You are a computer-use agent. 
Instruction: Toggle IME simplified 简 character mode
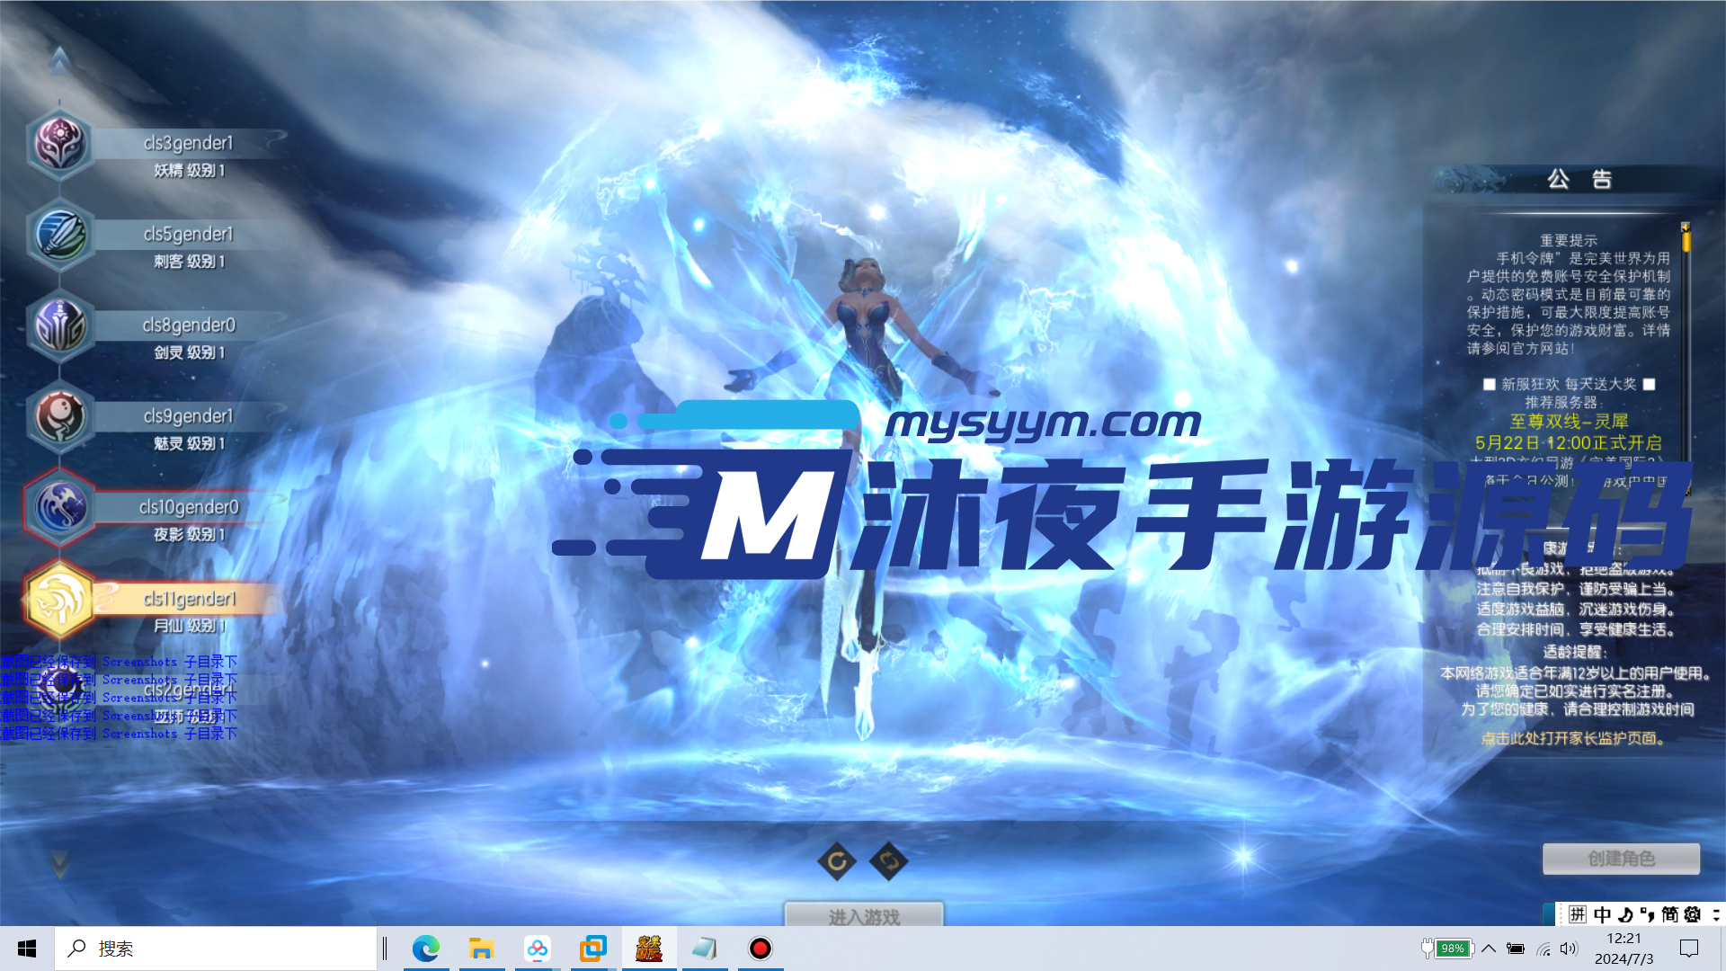[x=1669, y=914]
